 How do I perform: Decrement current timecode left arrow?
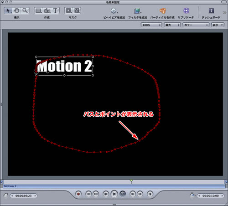12,196
